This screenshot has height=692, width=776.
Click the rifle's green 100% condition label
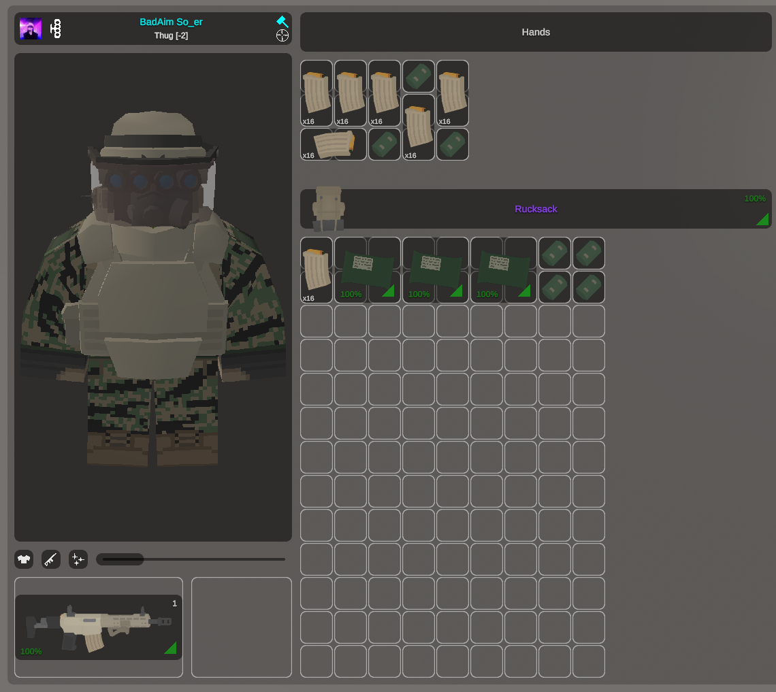(x=31, y=651)
